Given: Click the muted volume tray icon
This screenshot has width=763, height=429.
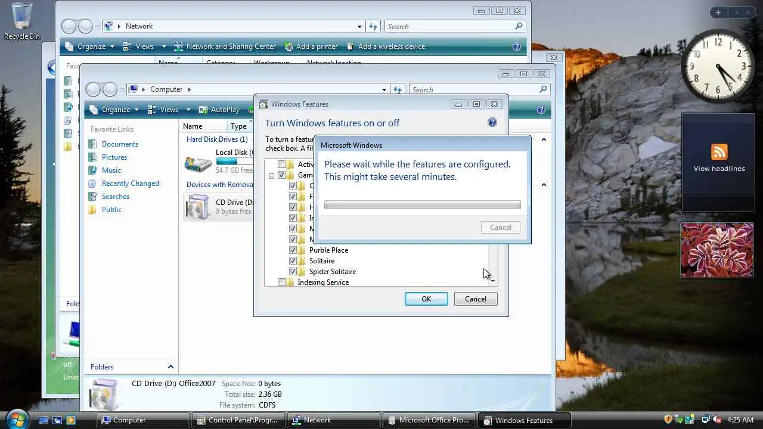Looking at the screenshot, I should point(717,419).
